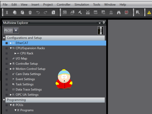The height and width of the screenshot is (114, 152).
Task: Open the 3D view toolbar icon
Action: click(x=65, y=12)
